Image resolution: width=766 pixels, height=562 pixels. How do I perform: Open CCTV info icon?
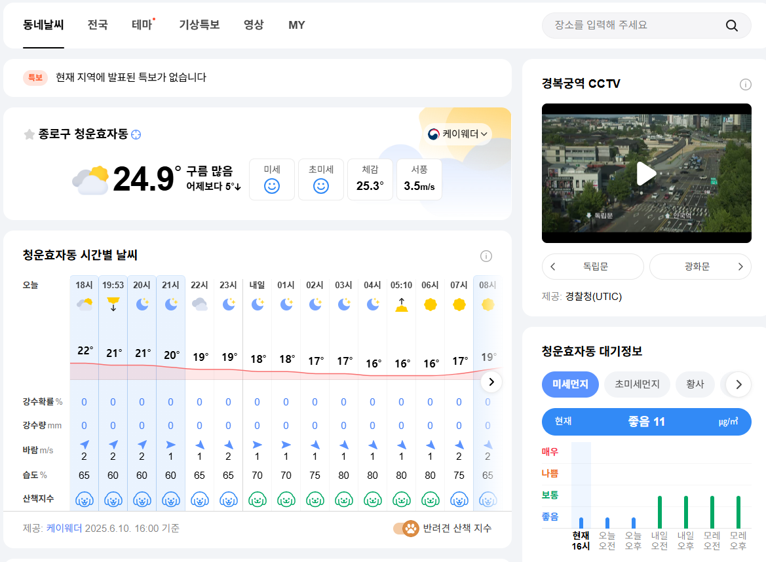(x=745, y=84)
